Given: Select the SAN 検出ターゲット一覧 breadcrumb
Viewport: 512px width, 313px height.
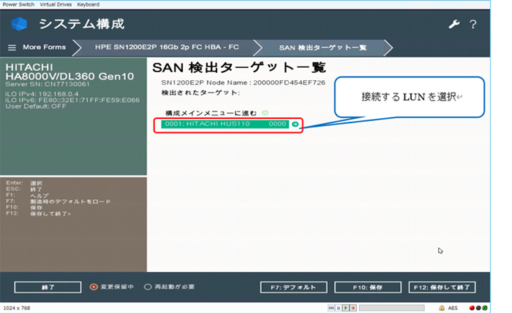Looking at the screenshot, I should pos(323,47).
